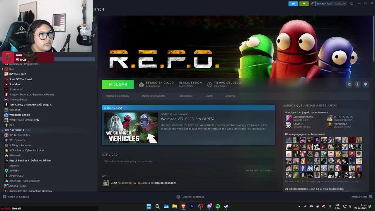Click Ver las últimas noticias link

259,171
